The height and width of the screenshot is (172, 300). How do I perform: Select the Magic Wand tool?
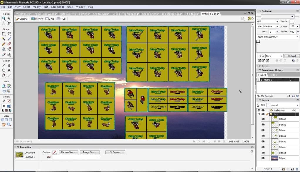point(4,39)
